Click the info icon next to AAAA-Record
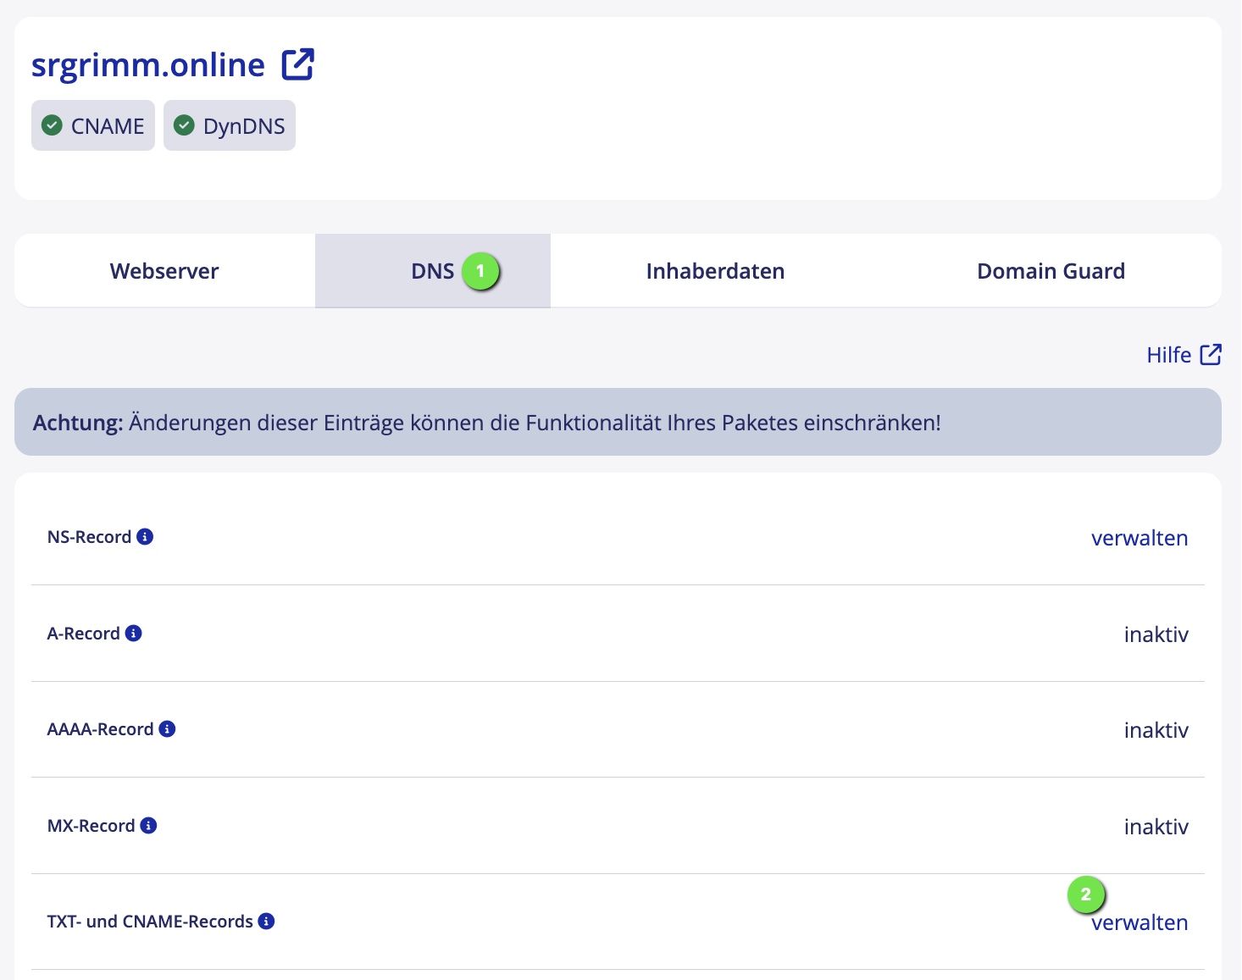Image resolution: width=1242 pixels, height=980 pixels. pos(167,729)
